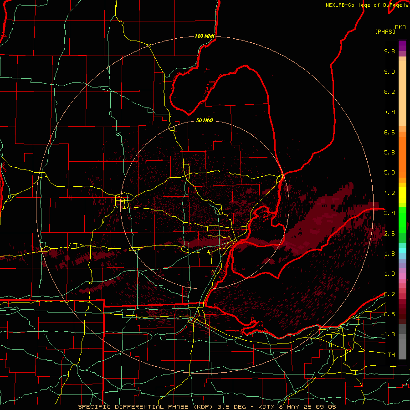Click the TH threshold label
410x410 pixels.
point(391,355)
